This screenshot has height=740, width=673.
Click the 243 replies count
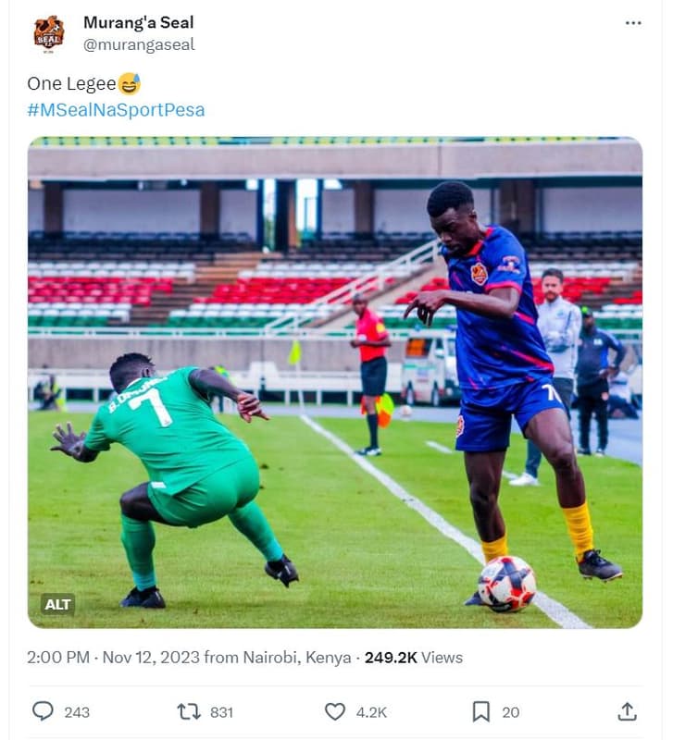(x=77, y=712)
